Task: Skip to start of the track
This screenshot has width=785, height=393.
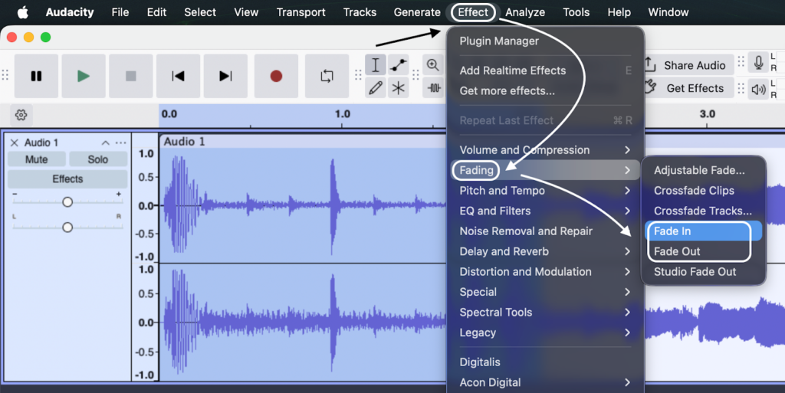Action: [x=178, y=76]
